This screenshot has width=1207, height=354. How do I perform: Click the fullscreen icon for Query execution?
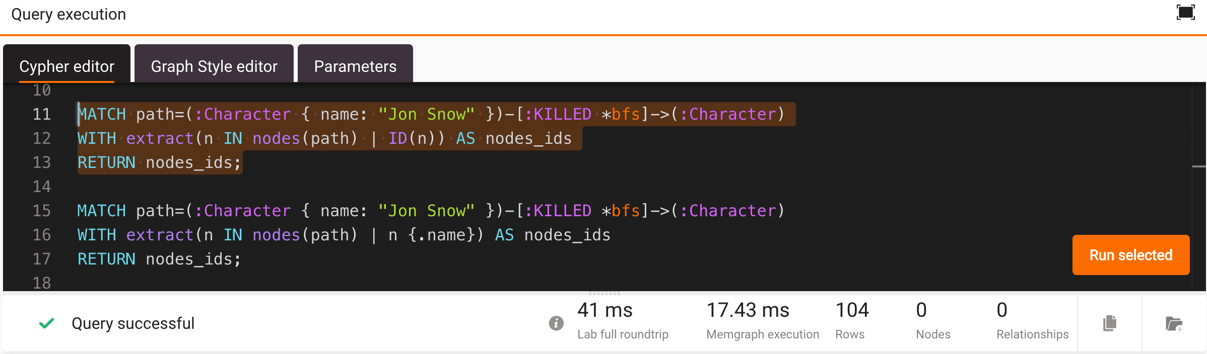click(x=1185, y=13)
